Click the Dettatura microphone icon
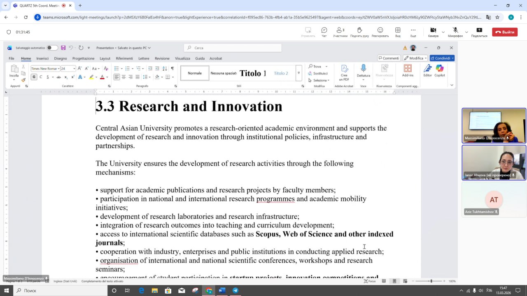The width and height of the screenshot is (527, 296). (363, 68)
